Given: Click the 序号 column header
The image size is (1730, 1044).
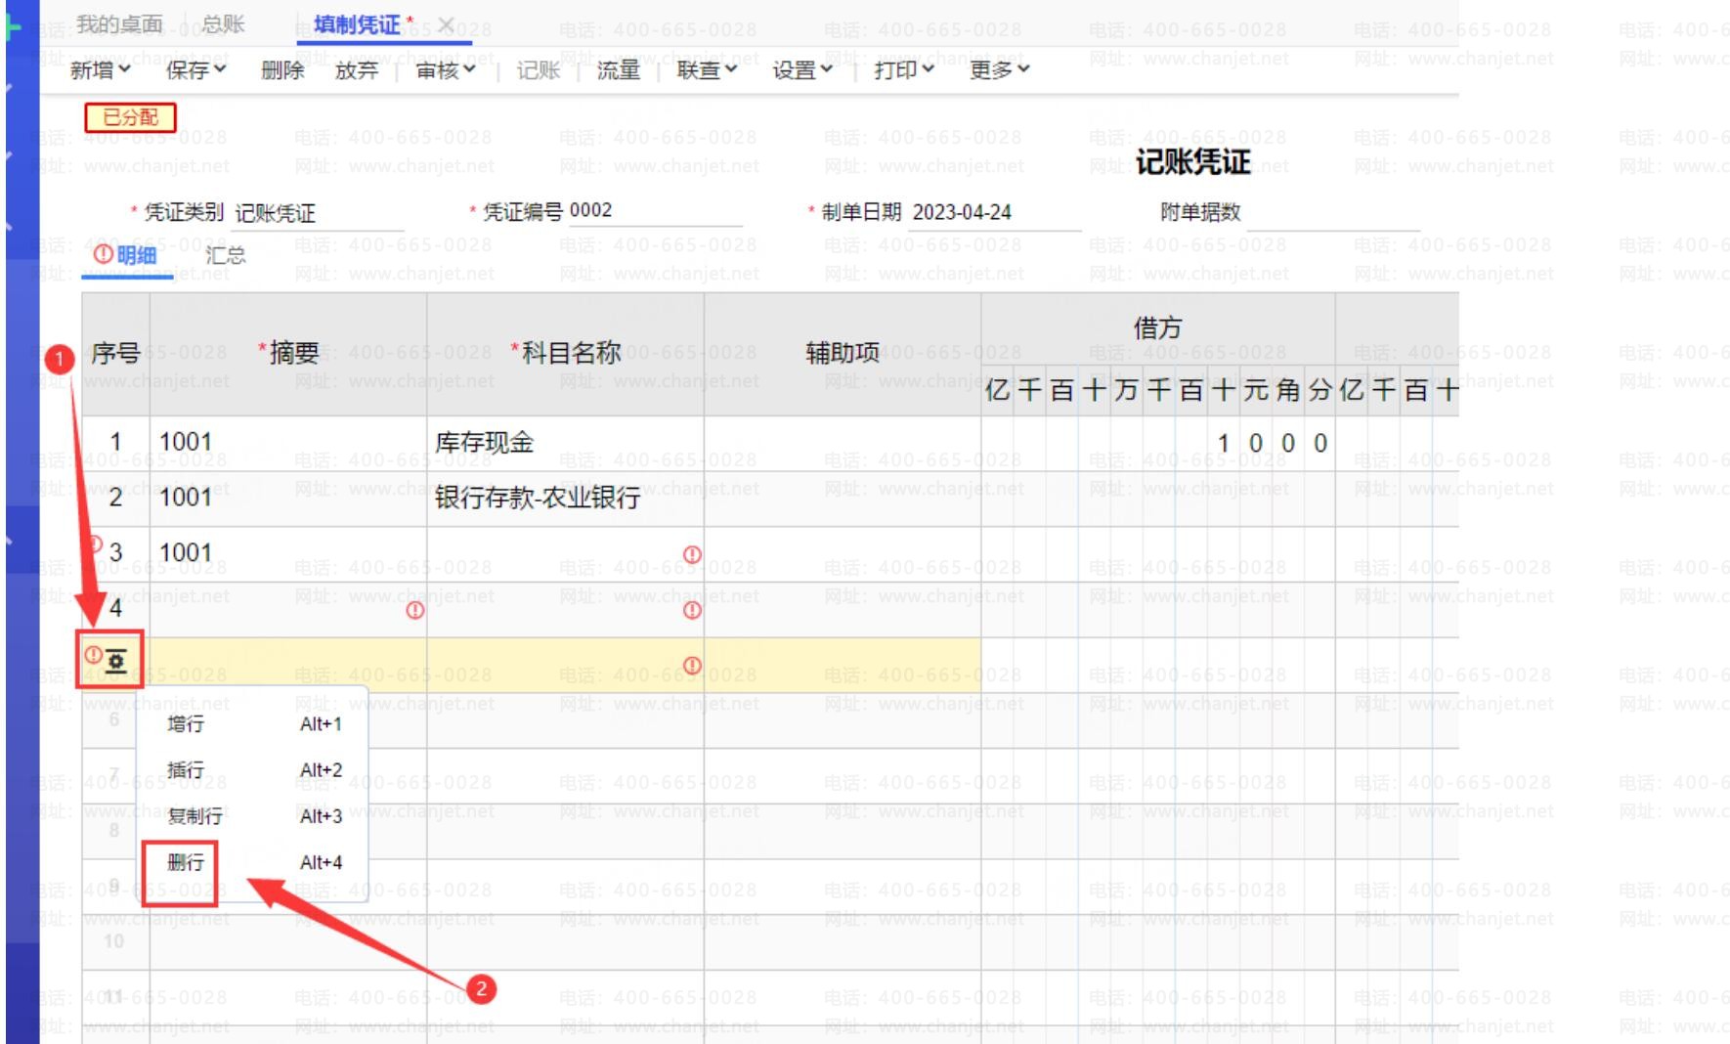Looking at the screenshot, I should pos(115,353).
